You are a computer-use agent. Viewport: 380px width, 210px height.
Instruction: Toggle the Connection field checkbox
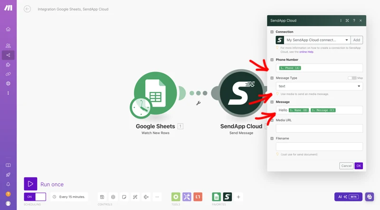[x=272, y=32]
